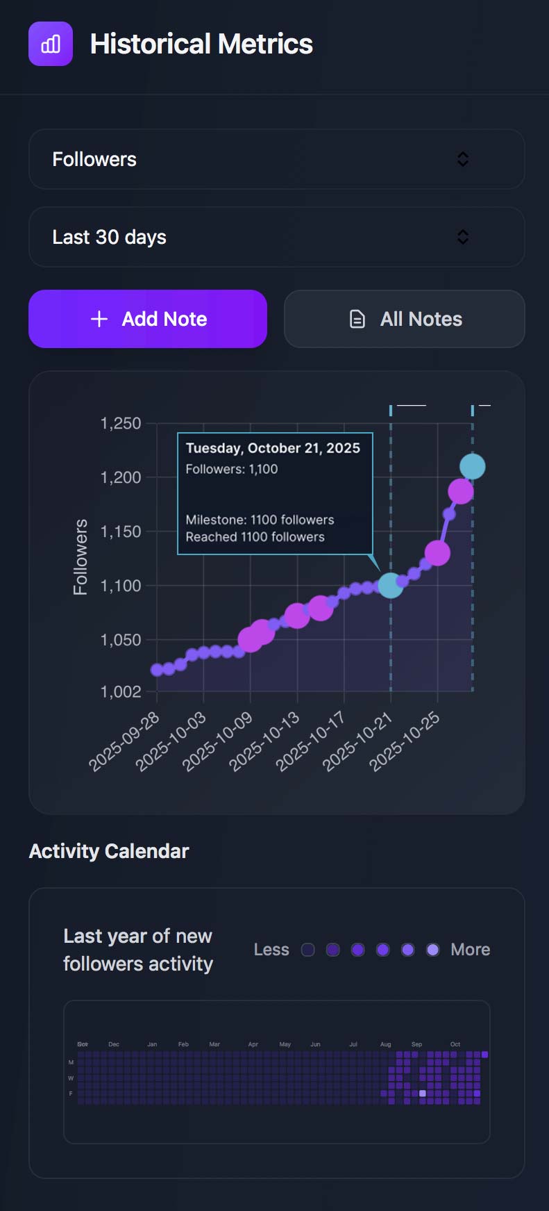
Task: Click the bar chart icon beside Historical Metrics
Action: (x=50, y=43)
